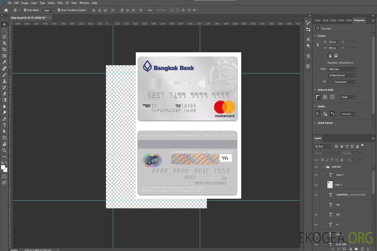This screenshot has height=251, width=377.
Task: Click the Fill color swatch in Properties
Action: pyautogui.click(x=330, y=82)
